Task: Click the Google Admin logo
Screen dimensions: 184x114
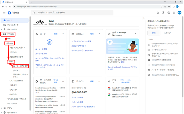Action: point(13,13)
